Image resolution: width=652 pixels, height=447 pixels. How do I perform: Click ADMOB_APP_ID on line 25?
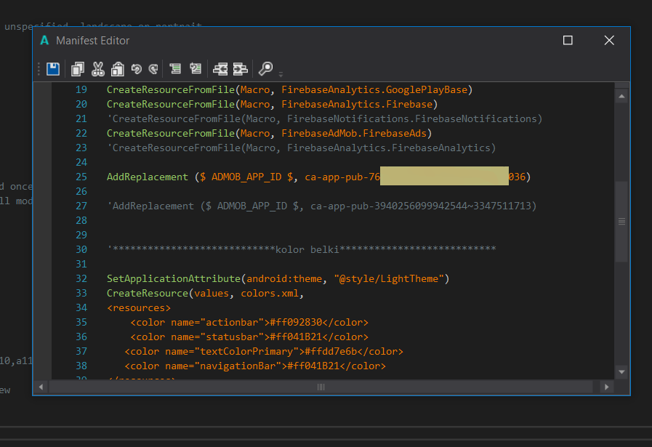point(246,177)
